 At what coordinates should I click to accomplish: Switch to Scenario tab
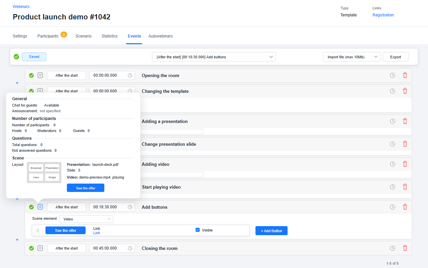point(84,36)
